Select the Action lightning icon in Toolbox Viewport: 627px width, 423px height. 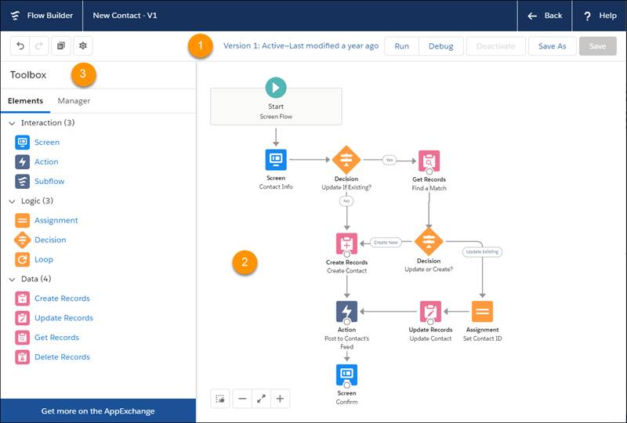[23, 162]
